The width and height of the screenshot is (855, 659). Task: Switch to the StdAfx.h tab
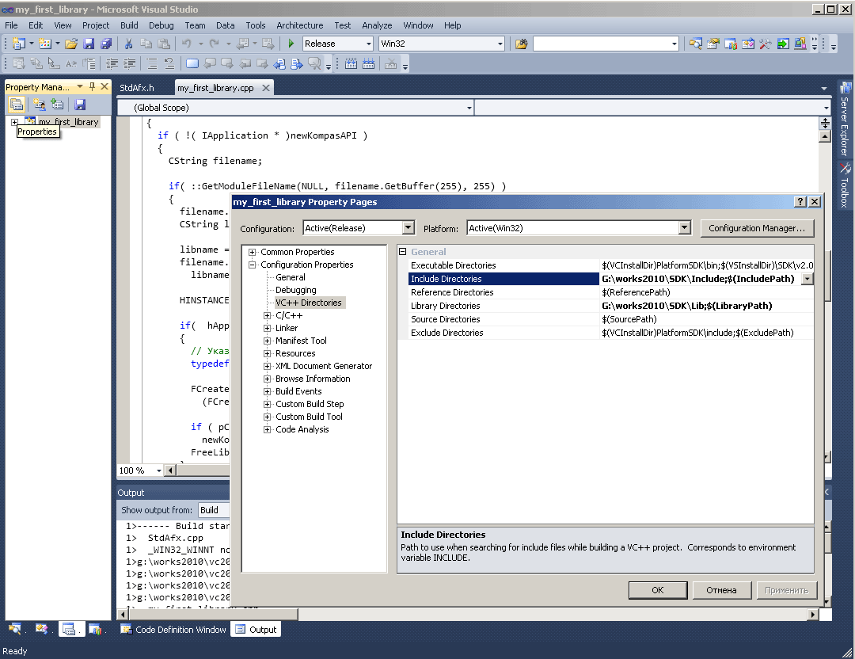[137, 88]
